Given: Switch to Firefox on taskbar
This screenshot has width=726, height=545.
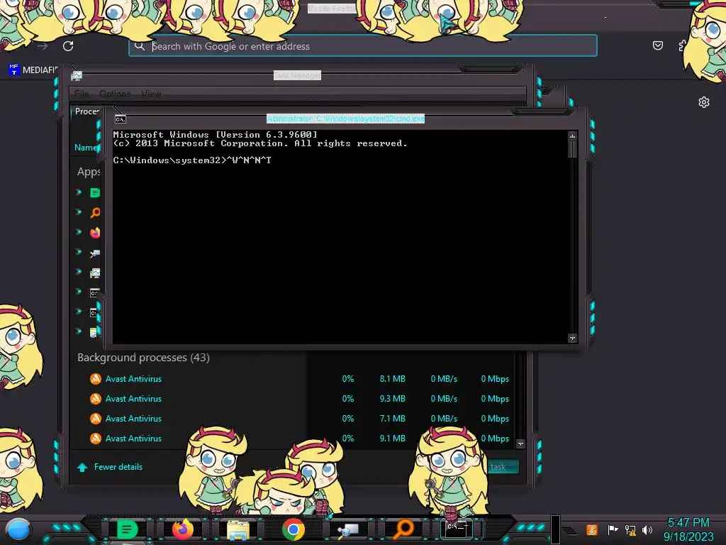Looking at the screenshot, I should (183, 529).
